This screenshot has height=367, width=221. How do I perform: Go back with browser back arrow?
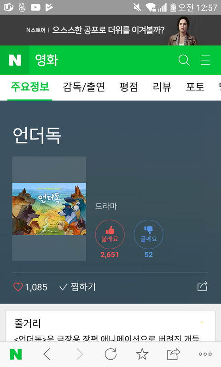(x=47, y=354)
